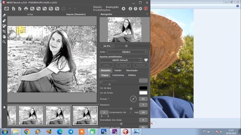The height and width of the screenshot is (135, 241).
Task: Open the Desenho tab
Action: tap(106, 70)
